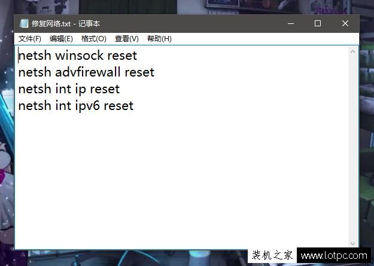Open the 帮助(H) menu

(x=159, y=39)
